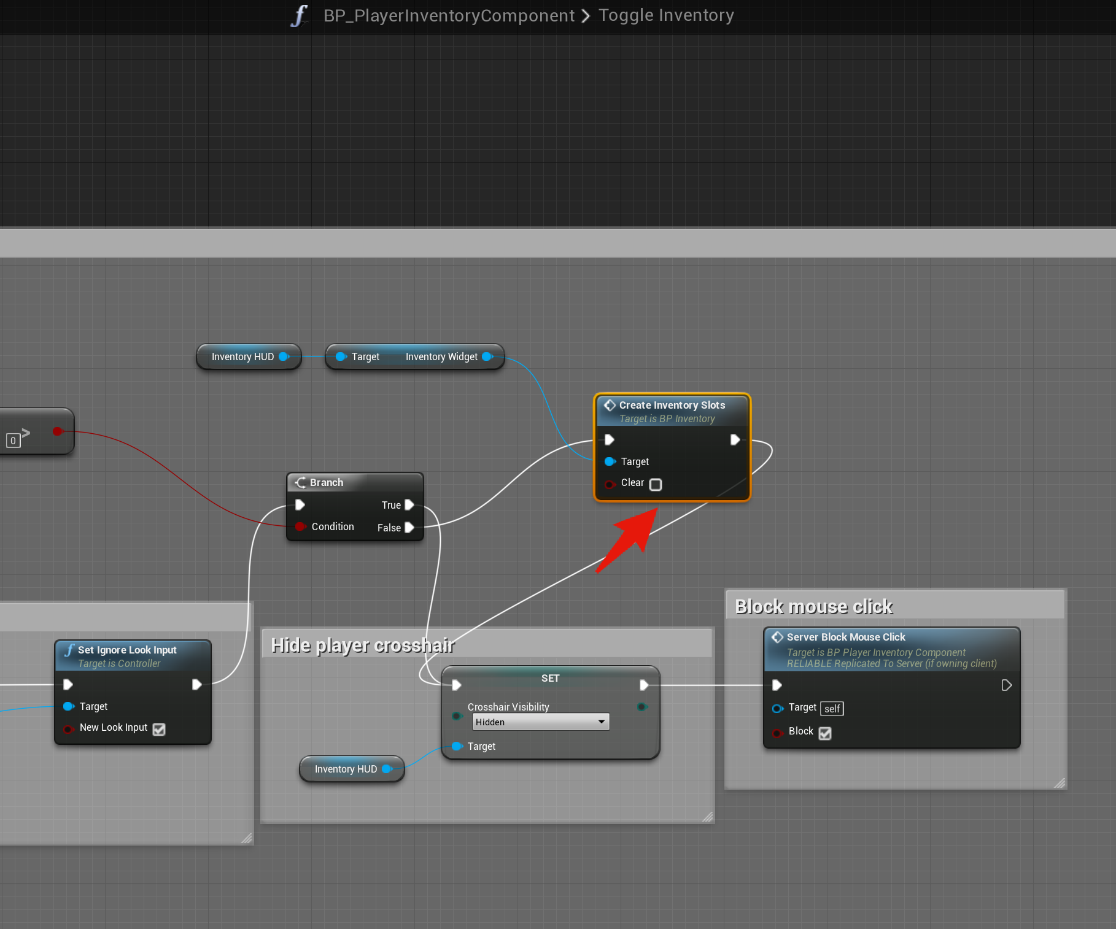Enable the Clear checkbox on Create Inventory Slots
The width and height of the screenshot is (1116, 929).
pyautogui.click(x=656, y=484)
